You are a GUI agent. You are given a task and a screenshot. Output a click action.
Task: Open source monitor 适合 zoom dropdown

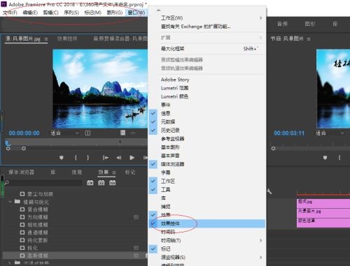tap(65, 133)
